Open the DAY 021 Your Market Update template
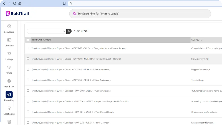 (x=73, y=112)
